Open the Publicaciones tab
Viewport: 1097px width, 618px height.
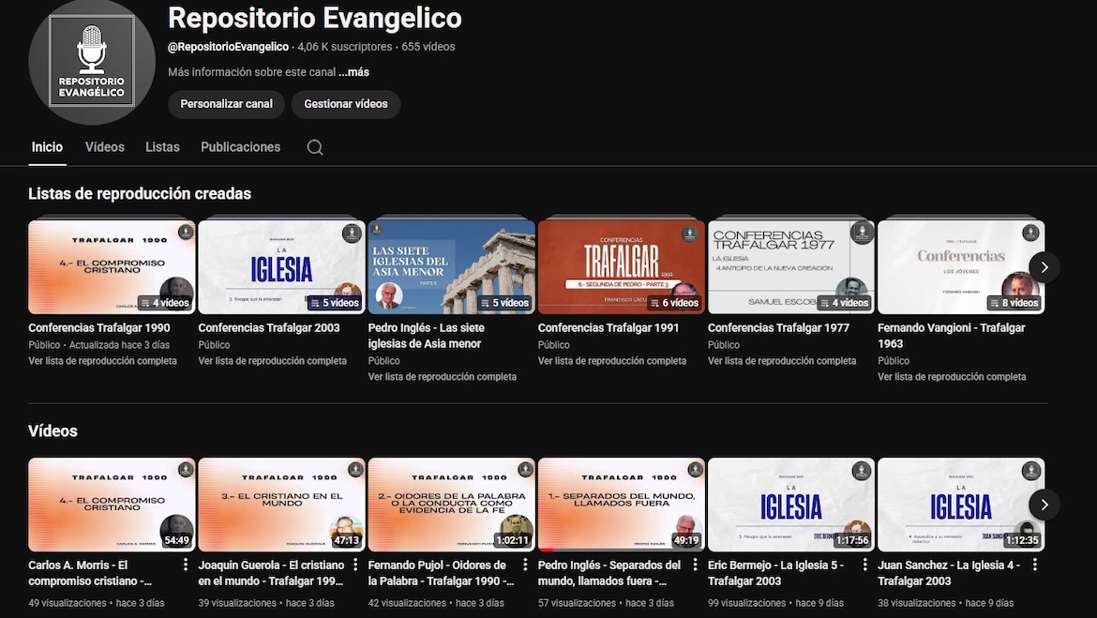click(240, 147)
